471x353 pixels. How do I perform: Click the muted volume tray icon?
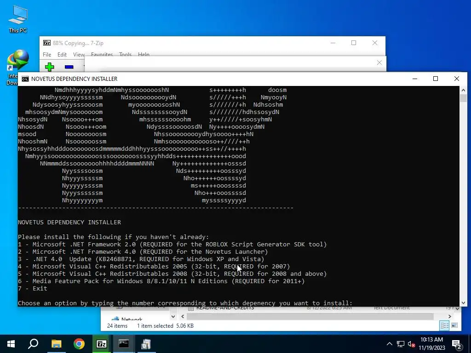click(x=412, y=344)
